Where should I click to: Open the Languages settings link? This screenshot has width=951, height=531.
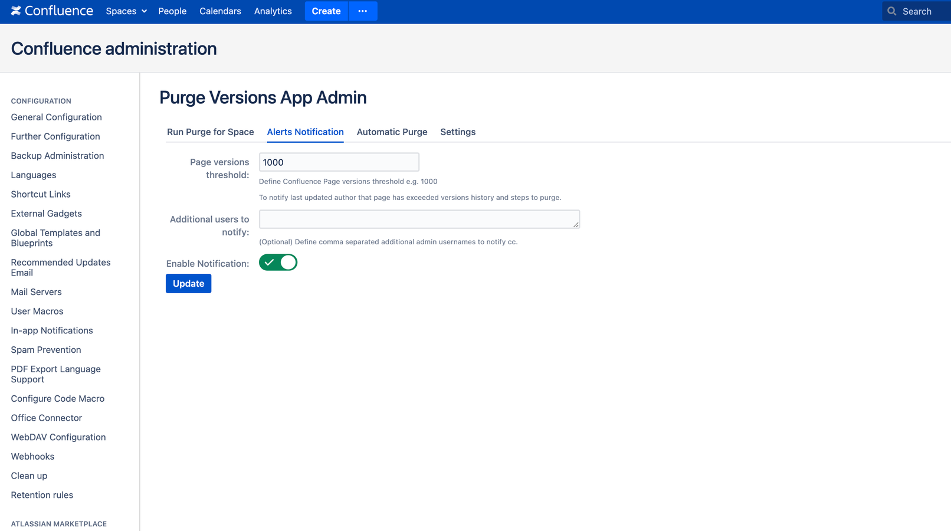(34, 175)
